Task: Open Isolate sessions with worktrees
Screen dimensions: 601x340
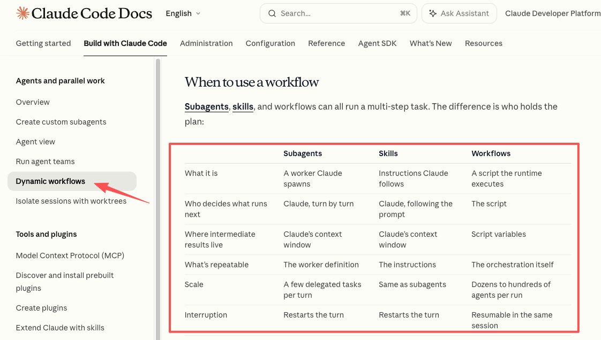Action: pos(71,201)
